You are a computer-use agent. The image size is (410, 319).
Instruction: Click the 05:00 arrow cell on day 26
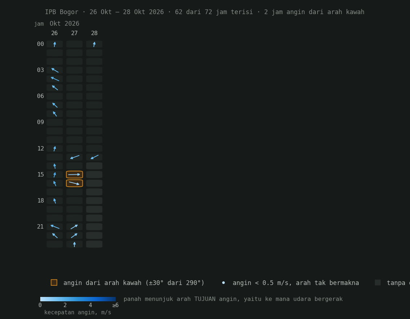[55, 88]
